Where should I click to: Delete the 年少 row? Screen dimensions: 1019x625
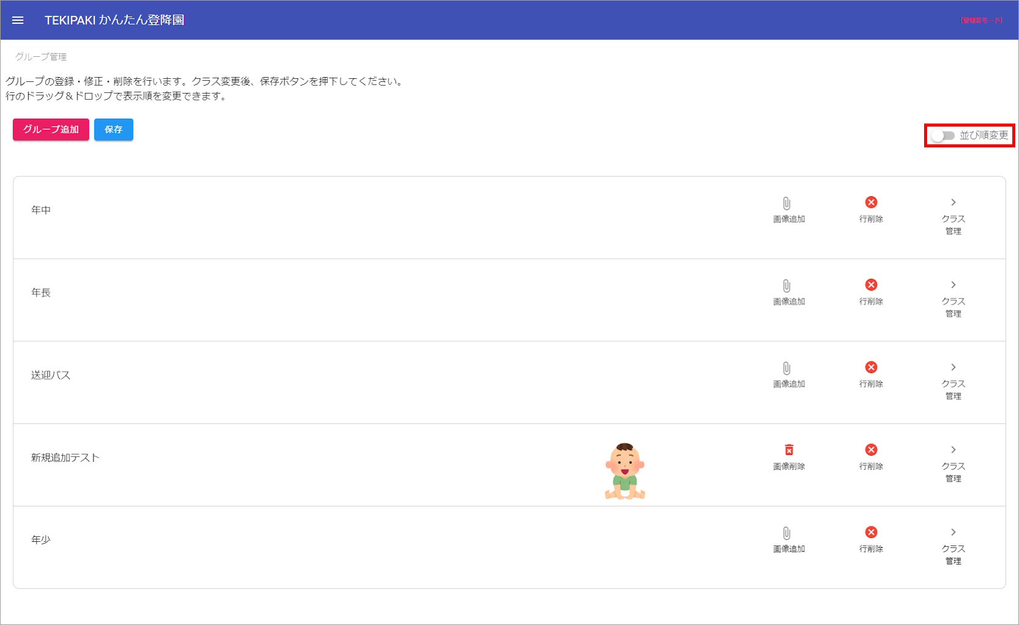point(871,533)
